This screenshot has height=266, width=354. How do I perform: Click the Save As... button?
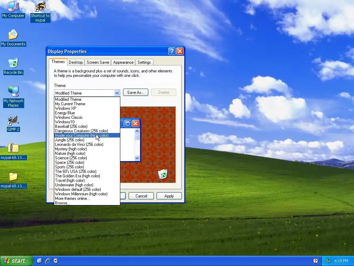[x=136, y=92]
